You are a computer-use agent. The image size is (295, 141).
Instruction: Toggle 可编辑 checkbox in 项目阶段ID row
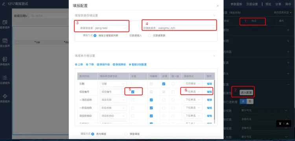pyautogui.click(x=151, y=116)
